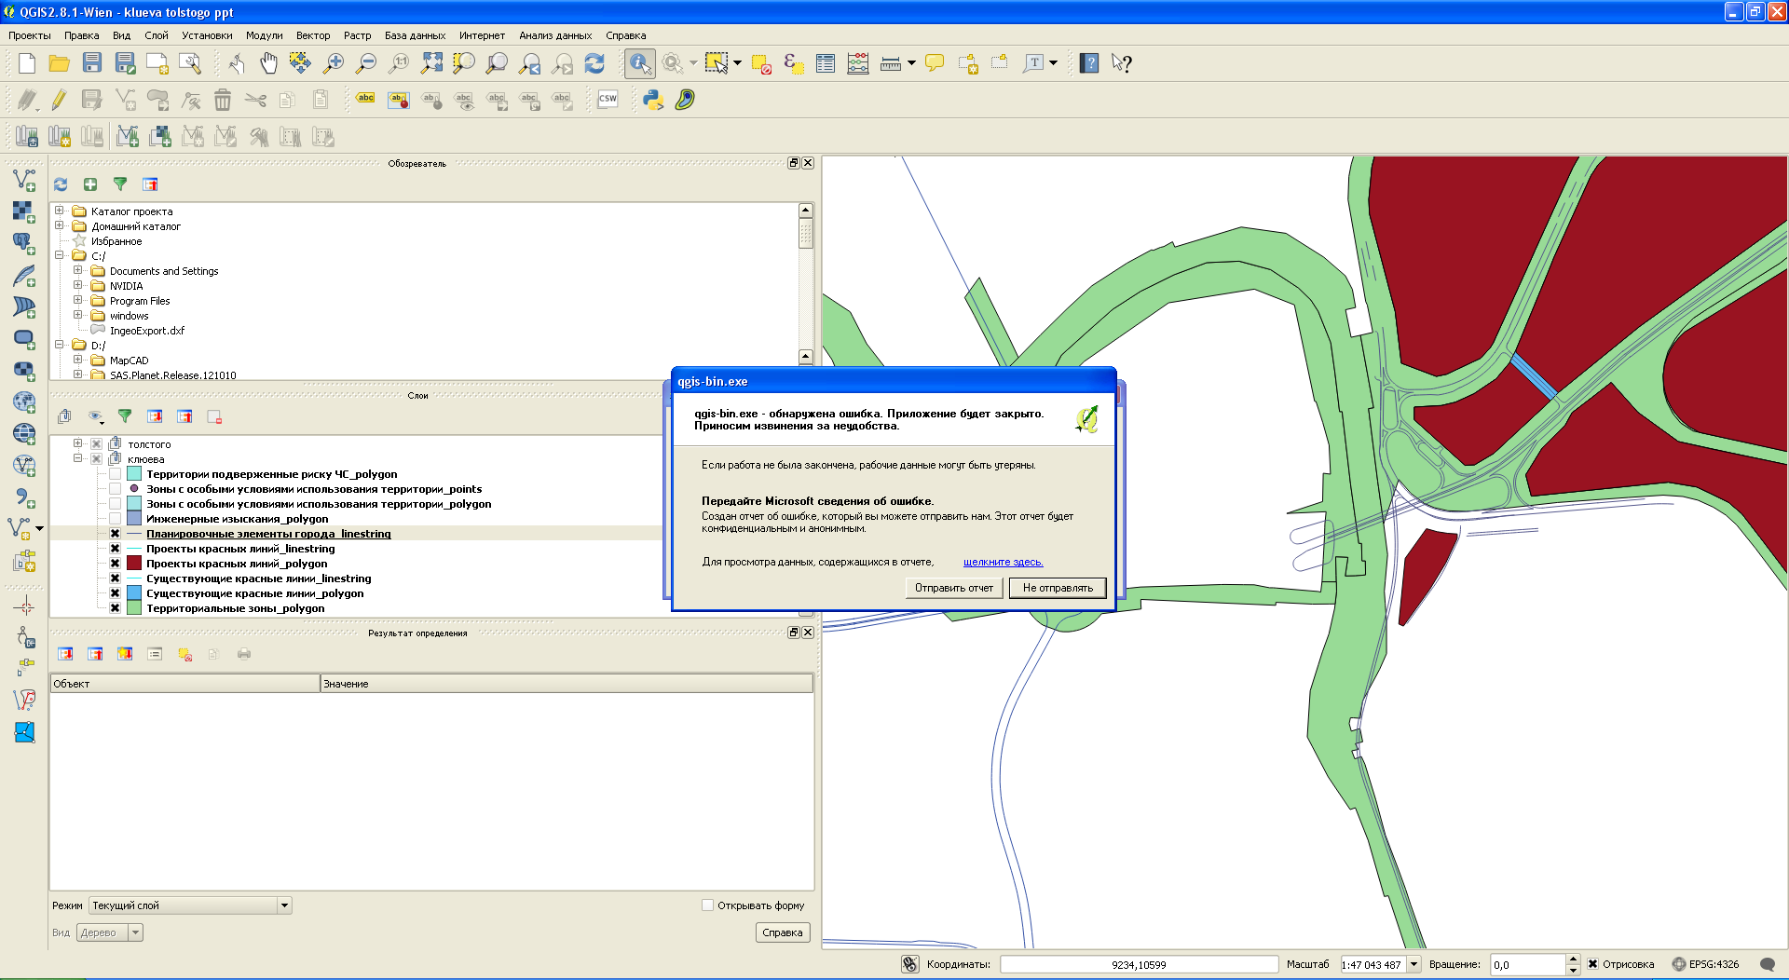Click the dark red Проекты красных линий_polygon swatch
The image size is (1789, 980).
click(x=134, y=564)
